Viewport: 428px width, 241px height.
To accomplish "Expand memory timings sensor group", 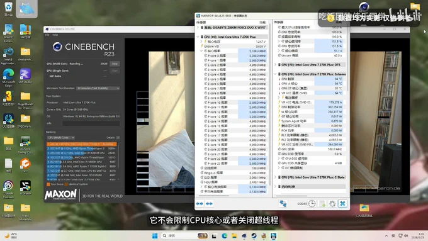I will click(275, 186).
